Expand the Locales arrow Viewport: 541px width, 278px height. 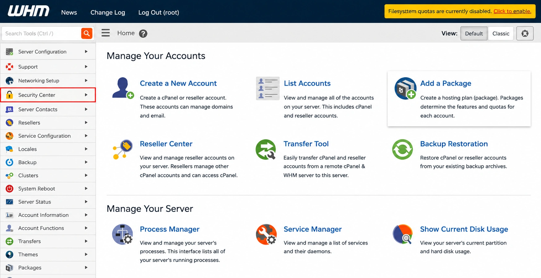point(86,149)
